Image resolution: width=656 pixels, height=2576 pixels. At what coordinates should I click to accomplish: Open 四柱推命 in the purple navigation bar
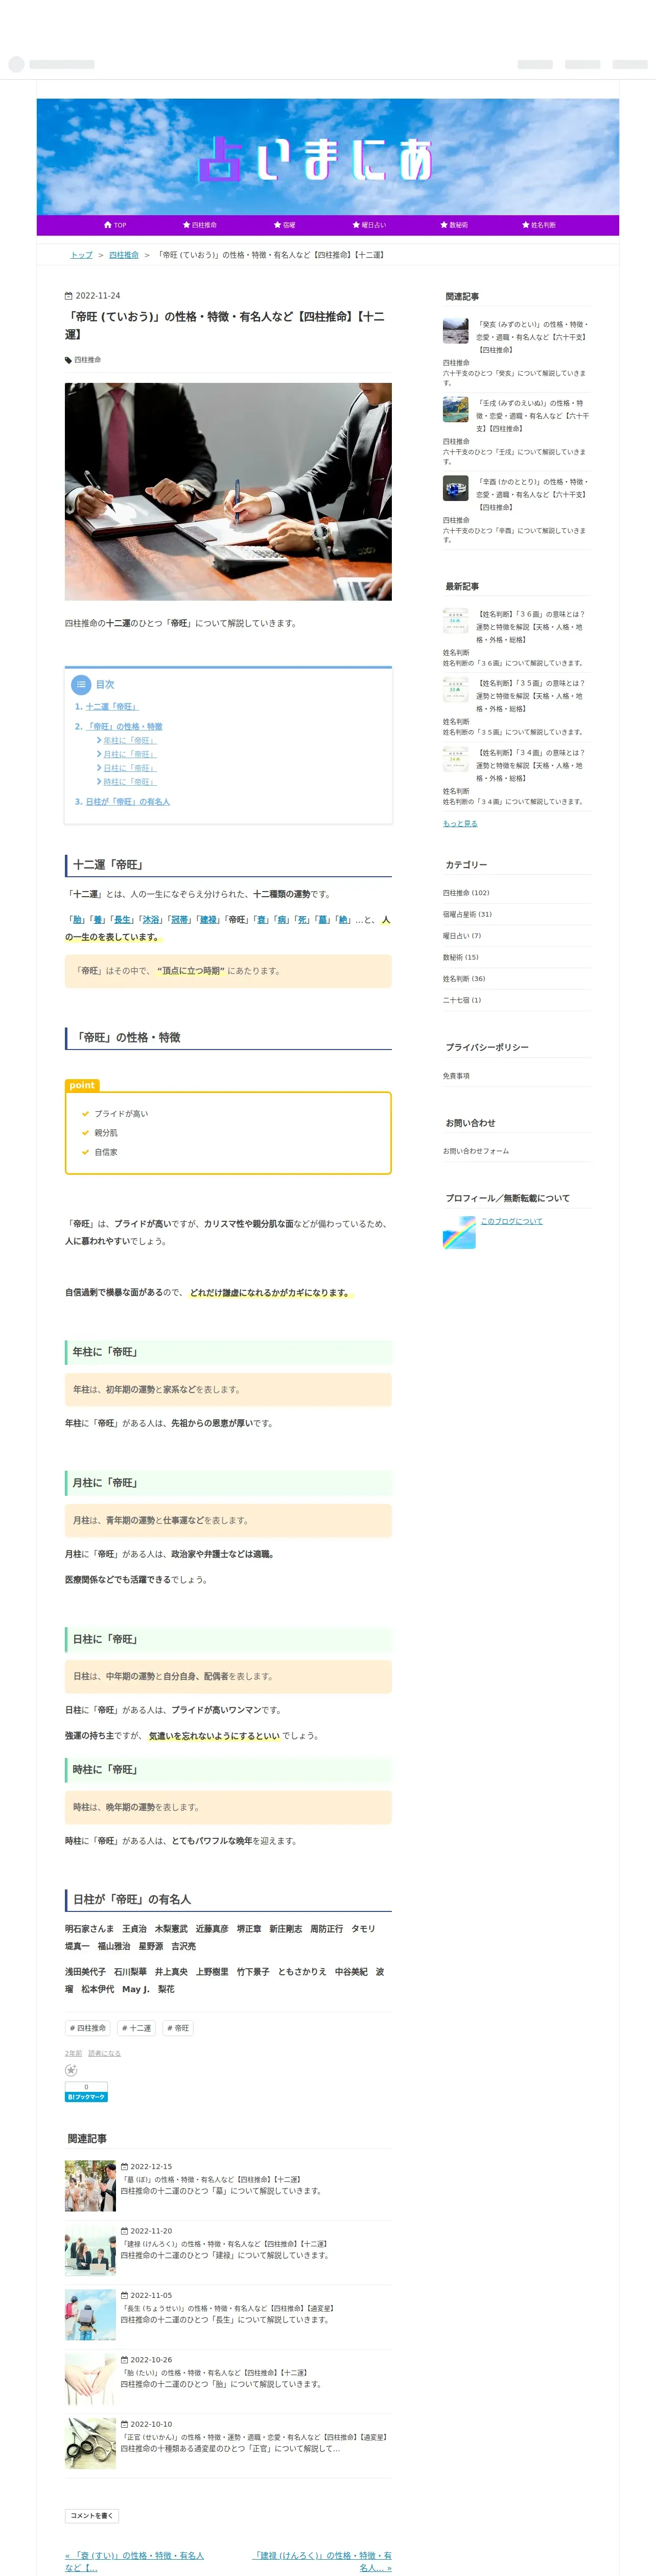[199, 225]
